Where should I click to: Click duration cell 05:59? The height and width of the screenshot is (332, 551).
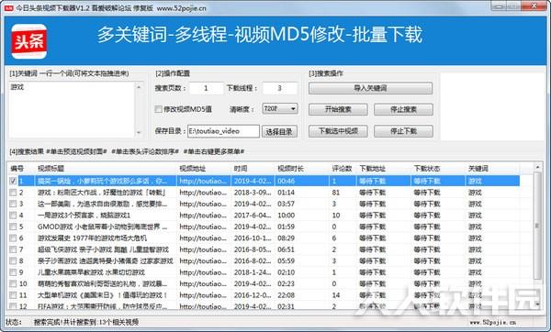286,261
